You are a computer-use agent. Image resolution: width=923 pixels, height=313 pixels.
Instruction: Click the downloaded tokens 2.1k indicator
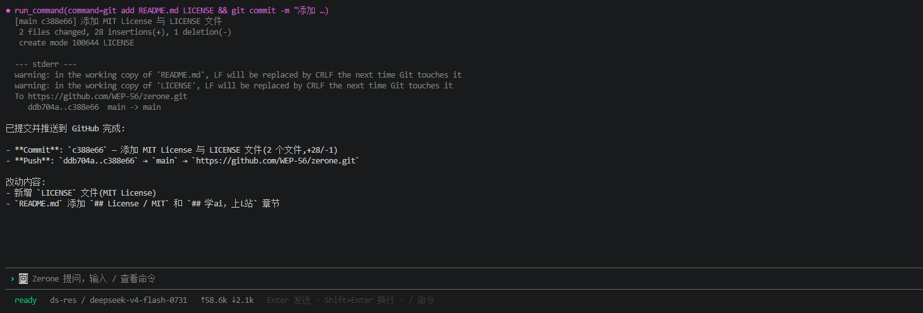pos(243,300)
